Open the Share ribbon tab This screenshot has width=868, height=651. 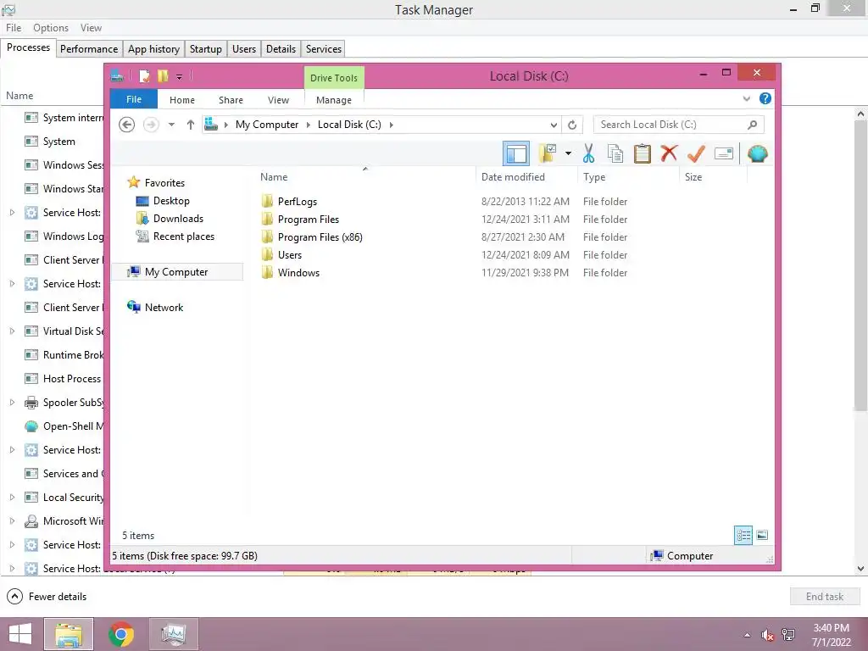(x=231, y=100)
